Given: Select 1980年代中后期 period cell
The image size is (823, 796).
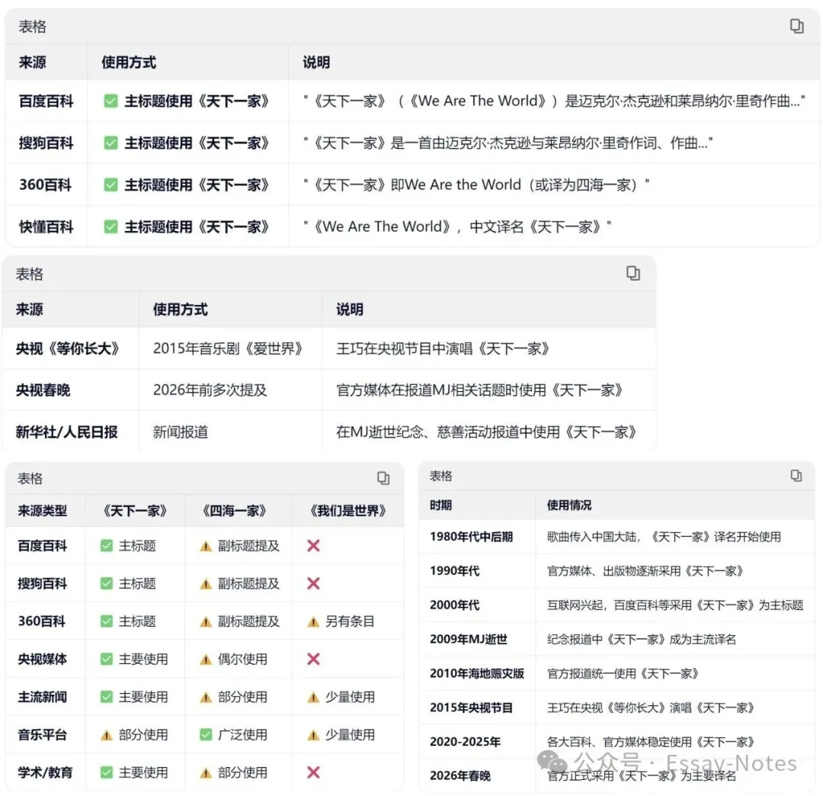Looking at the screenshot, I should [472, 537].
